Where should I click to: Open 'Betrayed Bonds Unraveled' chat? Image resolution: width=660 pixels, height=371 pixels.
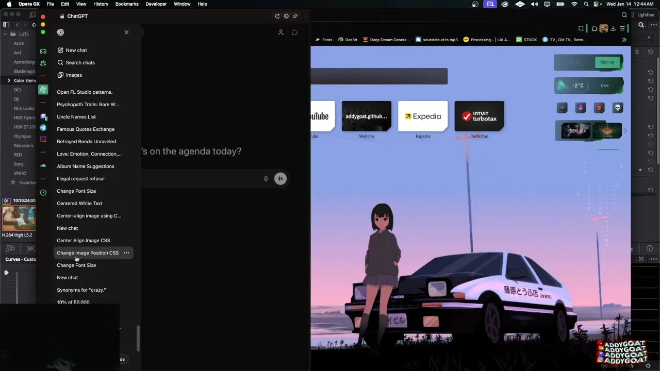coord(86,142)
